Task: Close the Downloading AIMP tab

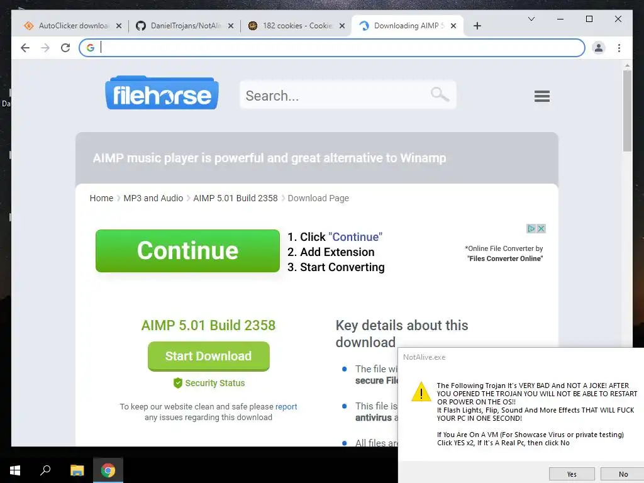Action: click(453, 26)
